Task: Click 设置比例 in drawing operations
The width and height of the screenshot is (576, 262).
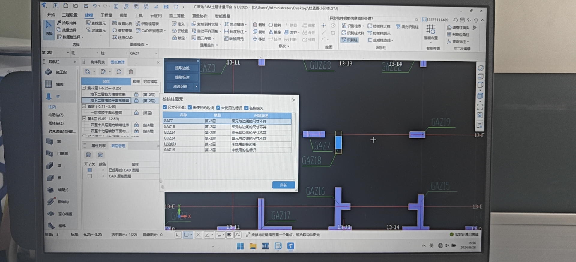Action: (x=122, y=23)
